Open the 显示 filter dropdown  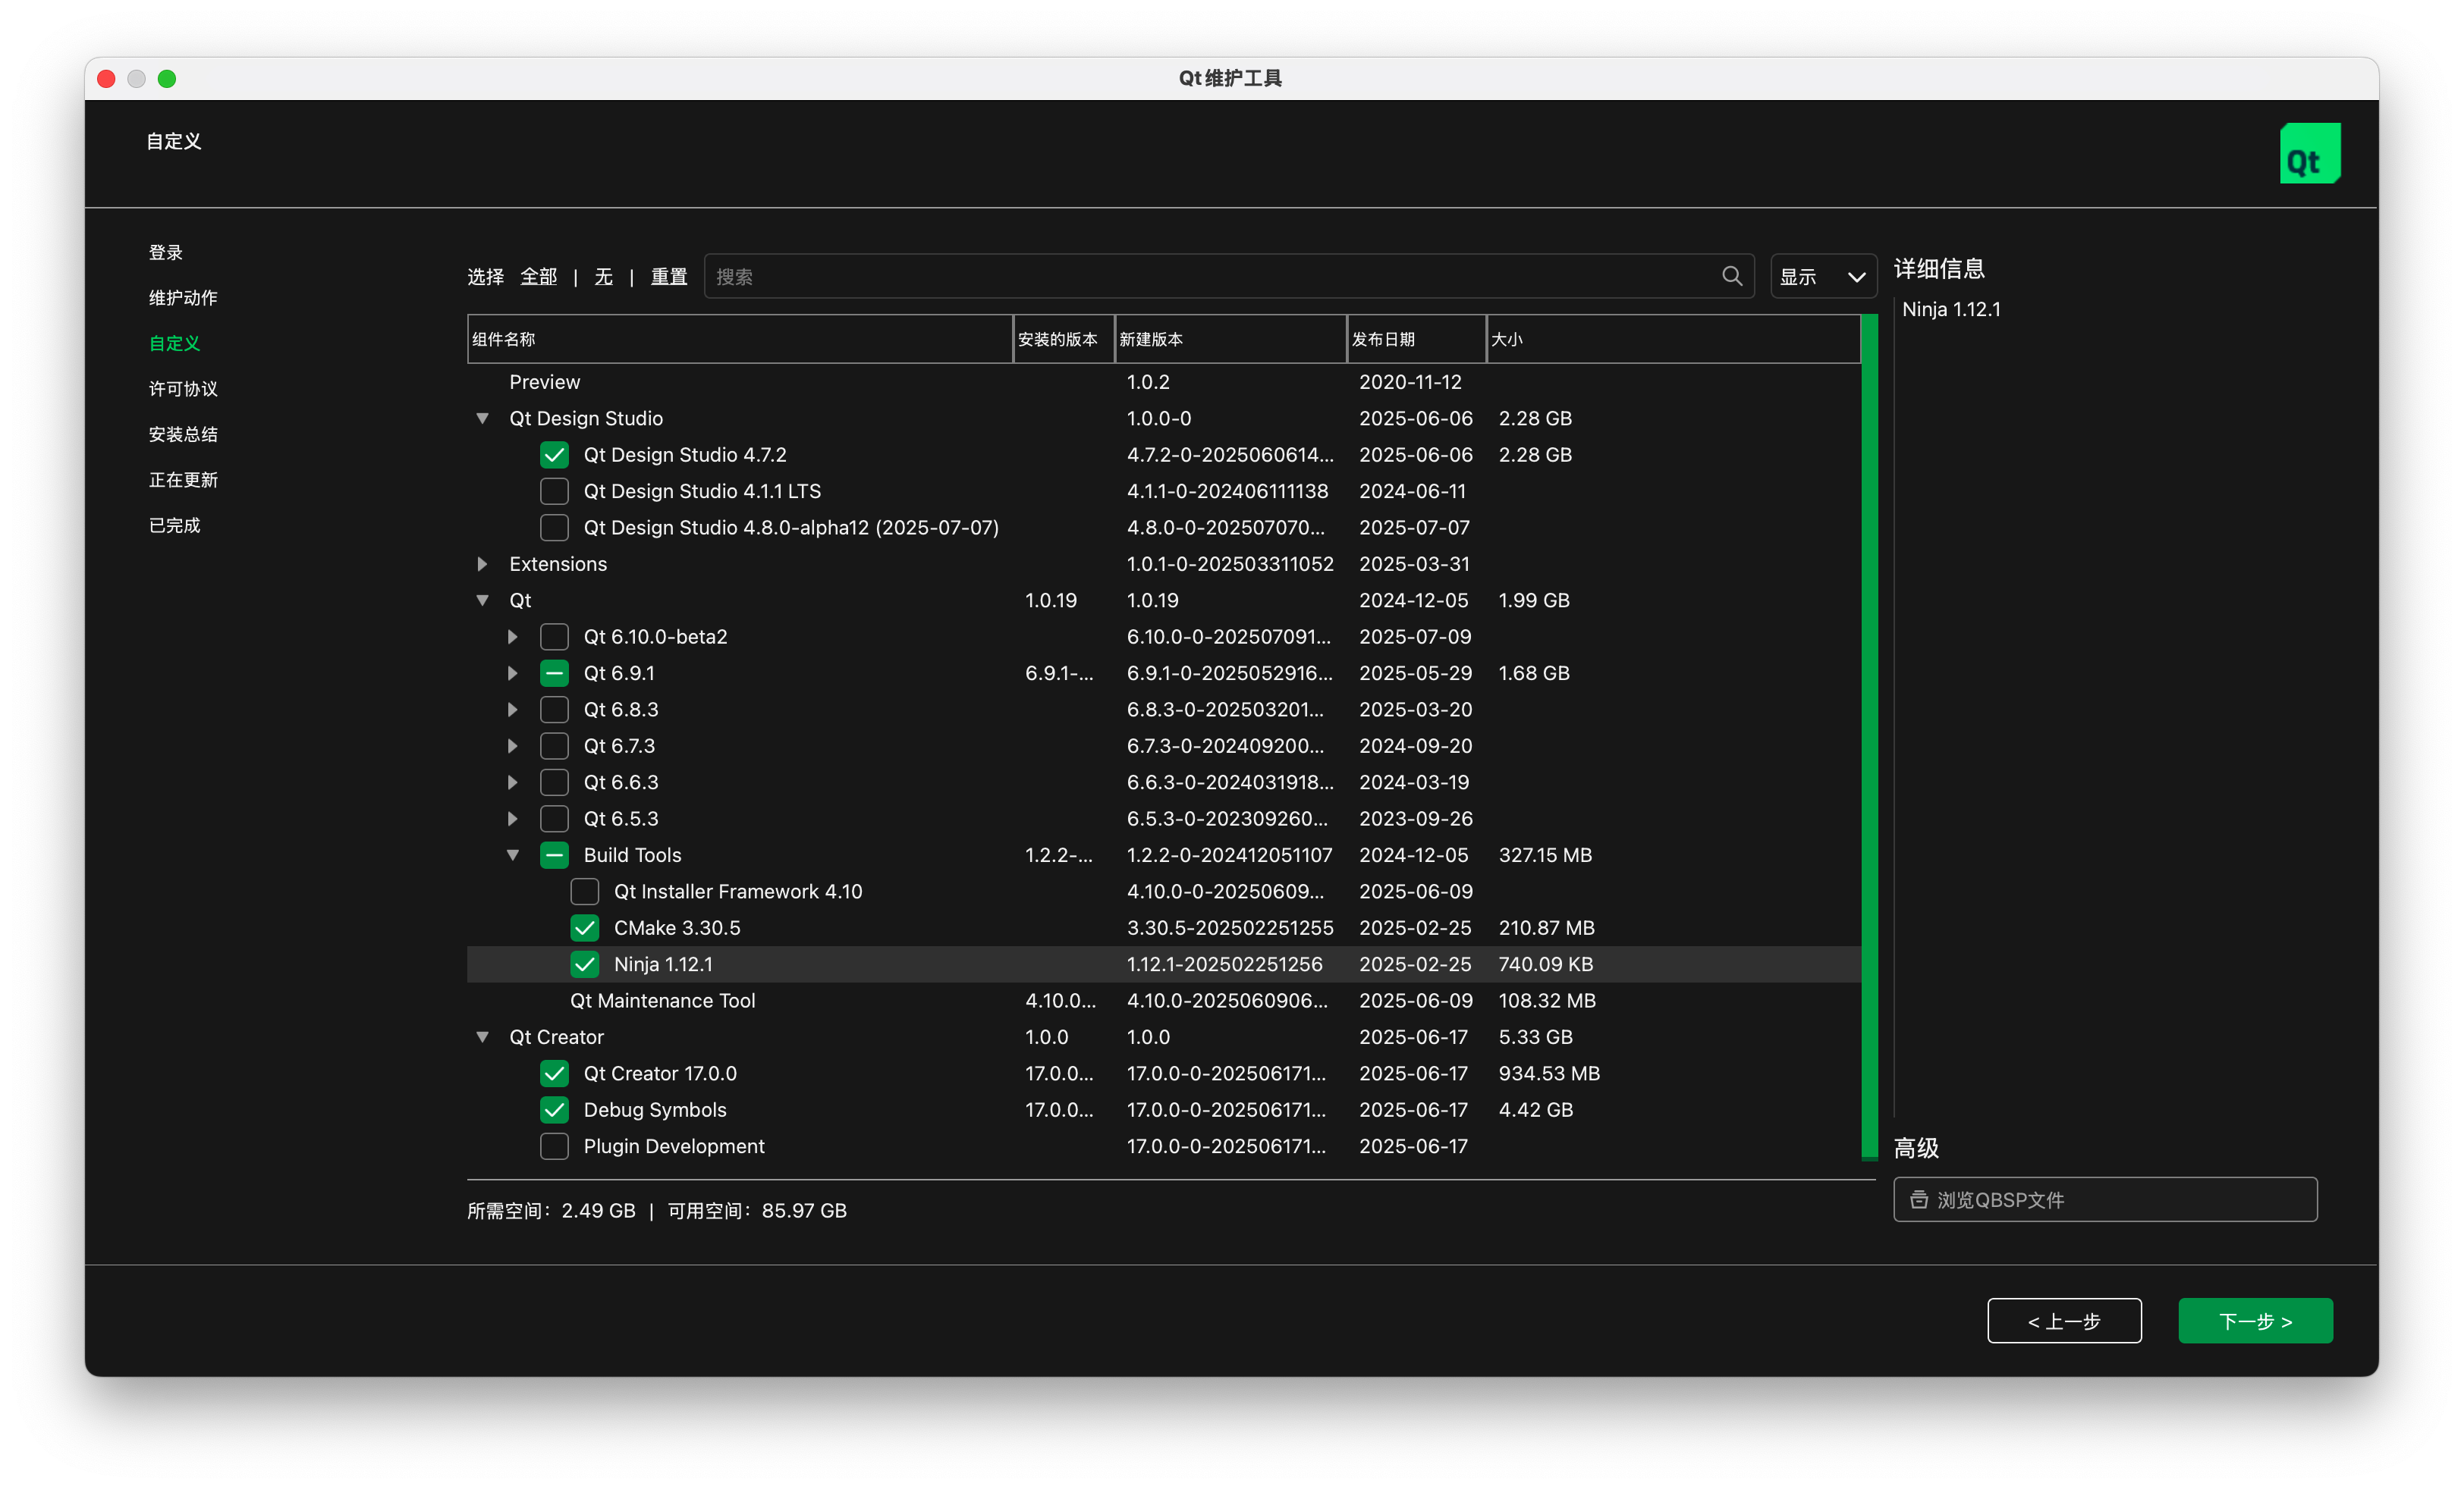1823,276
